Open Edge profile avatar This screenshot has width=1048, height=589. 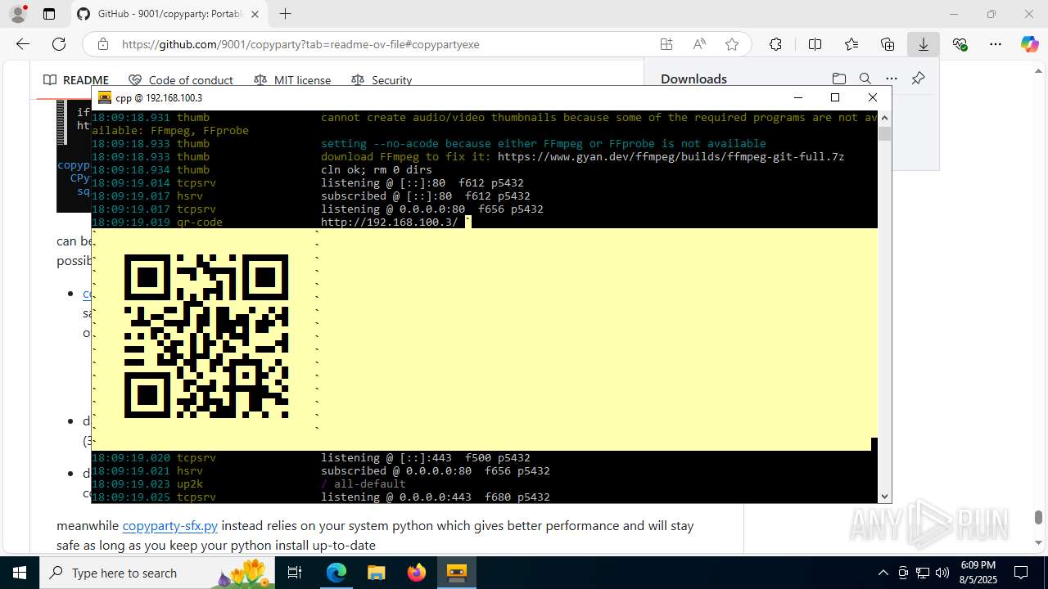click(x=17, y=14)
